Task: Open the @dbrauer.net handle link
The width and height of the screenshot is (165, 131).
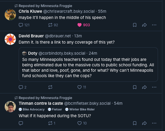Action: pos(57,36)
